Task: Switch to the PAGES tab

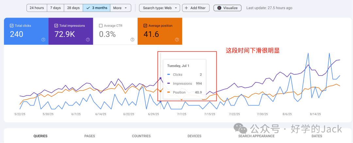Action: (90, 136)
